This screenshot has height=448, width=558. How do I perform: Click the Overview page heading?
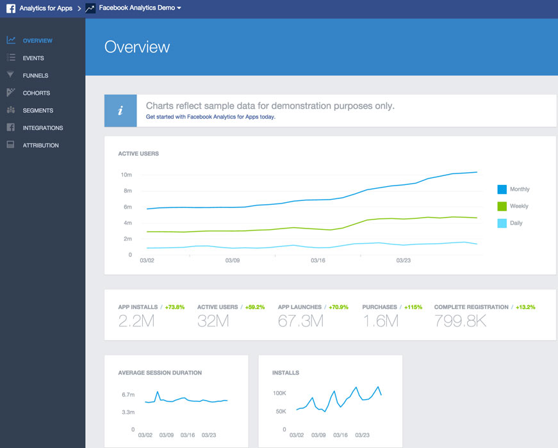[137, 47]
